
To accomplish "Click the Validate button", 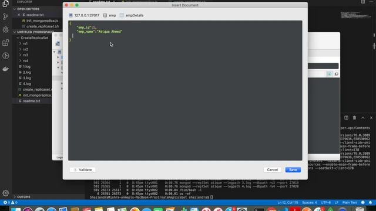I will click(x=82, y=169).
